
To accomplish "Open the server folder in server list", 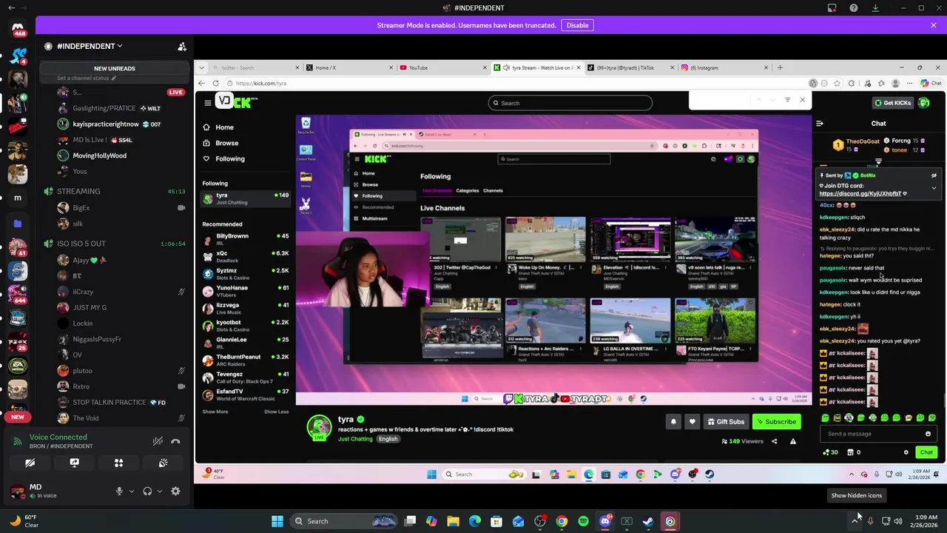I will click(18, 223).
